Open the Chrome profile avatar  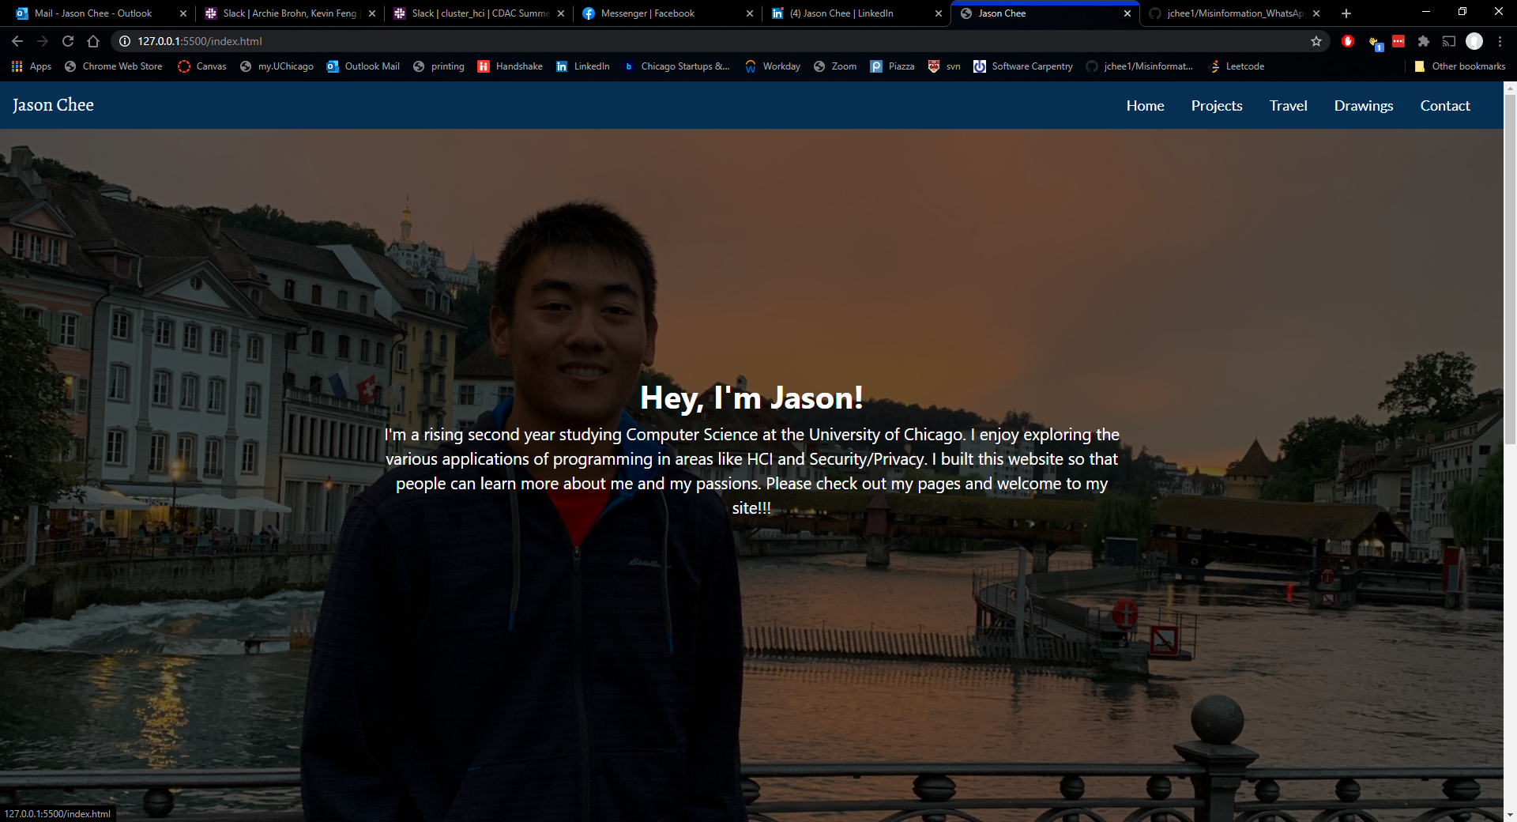(1474, 41)
